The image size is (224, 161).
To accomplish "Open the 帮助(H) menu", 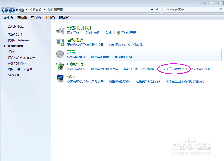I will coord(64,18).
